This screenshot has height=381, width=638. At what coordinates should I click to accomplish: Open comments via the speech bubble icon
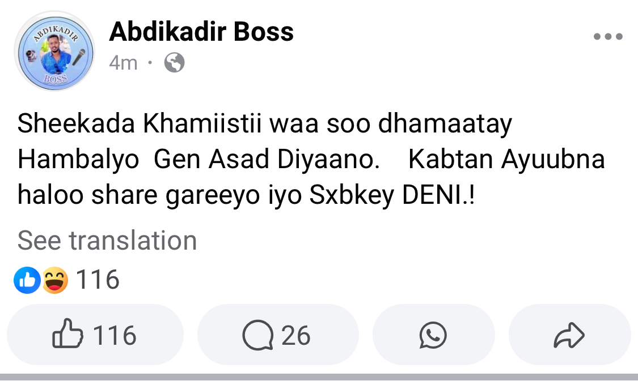pos(257,335)
